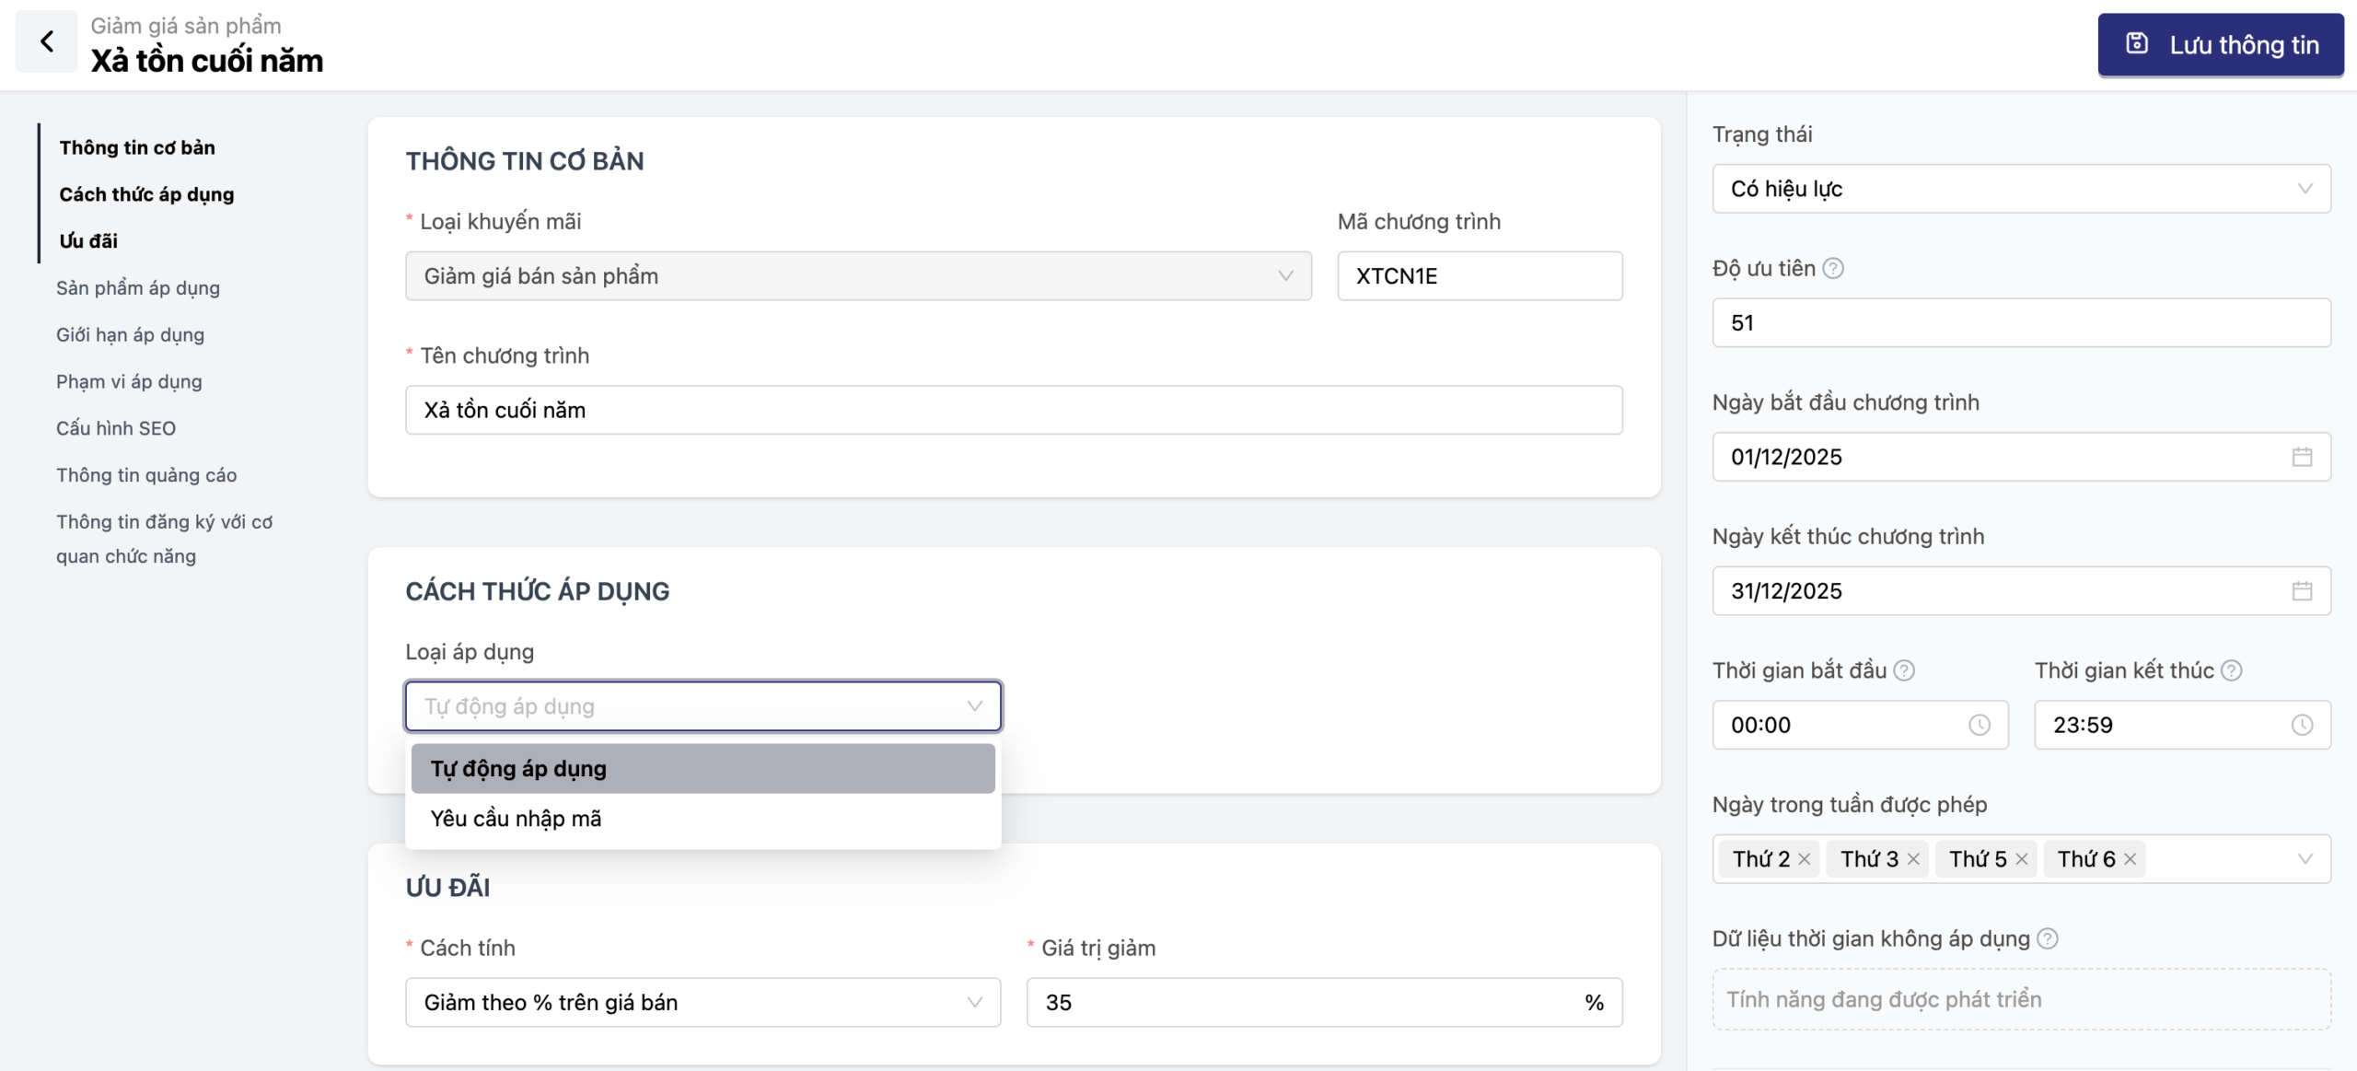The width and height of the screenshot is (2357, 1071).
Task: Go to Sản phẩm áp dụng section
Action: [x=138, y=288]
